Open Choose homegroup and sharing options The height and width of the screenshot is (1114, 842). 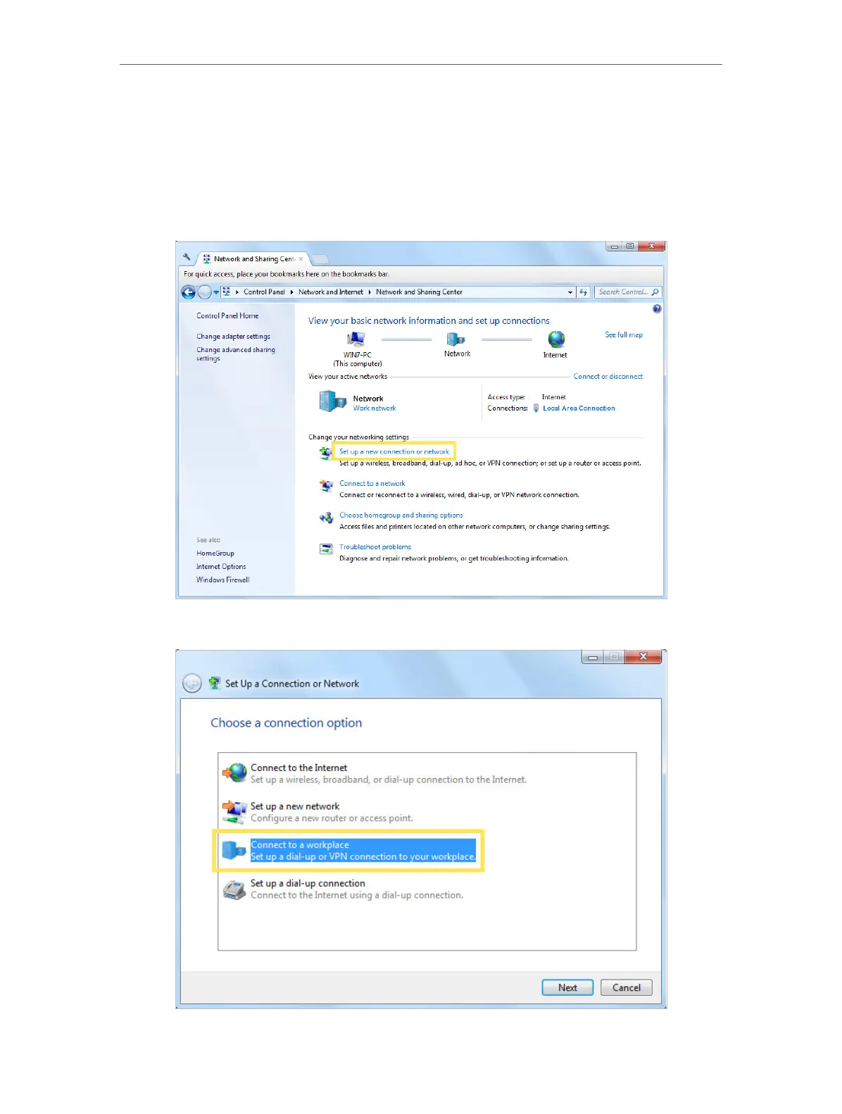coord(401,515)
